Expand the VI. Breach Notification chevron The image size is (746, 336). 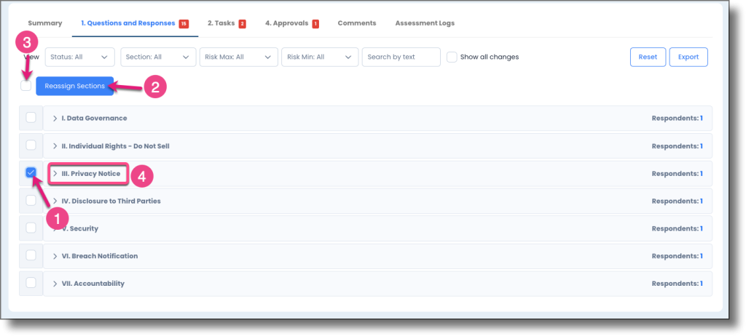55,256
